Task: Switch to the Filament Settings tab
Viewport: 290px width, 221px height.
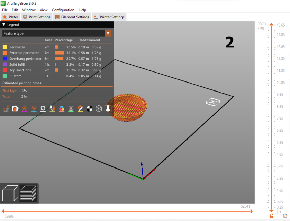Action: point(72,17)
